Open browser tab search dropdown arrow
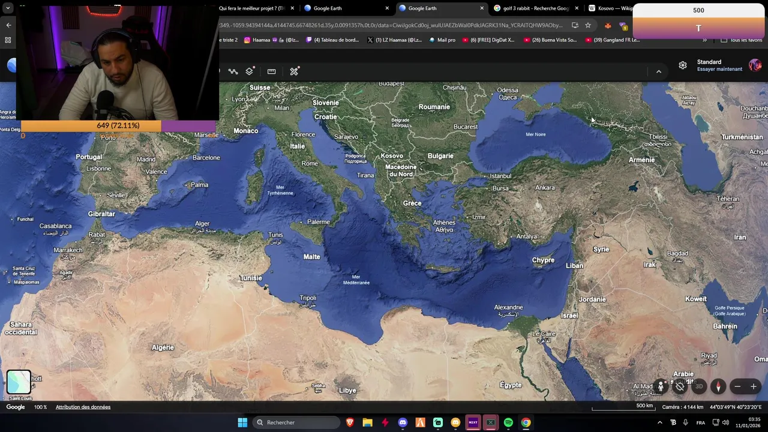Viewport: 768px width, 432px height. (x=8, y=8)
